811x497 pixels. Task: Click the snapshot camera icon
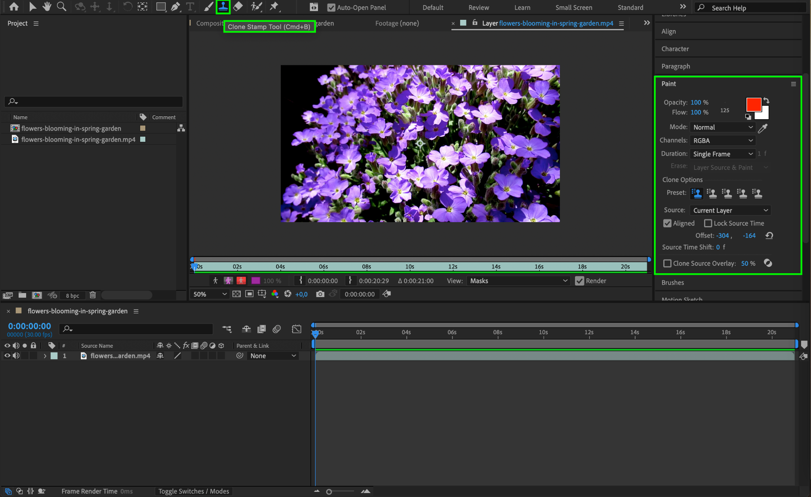320,294
